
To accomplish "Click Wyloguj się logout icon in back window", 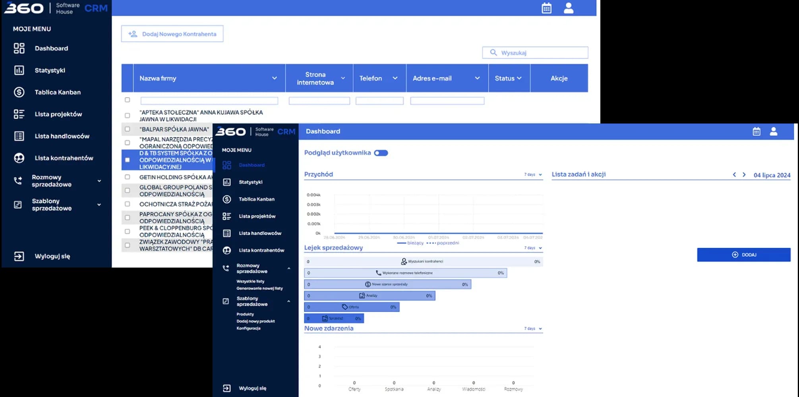I will tap(19, 256).
